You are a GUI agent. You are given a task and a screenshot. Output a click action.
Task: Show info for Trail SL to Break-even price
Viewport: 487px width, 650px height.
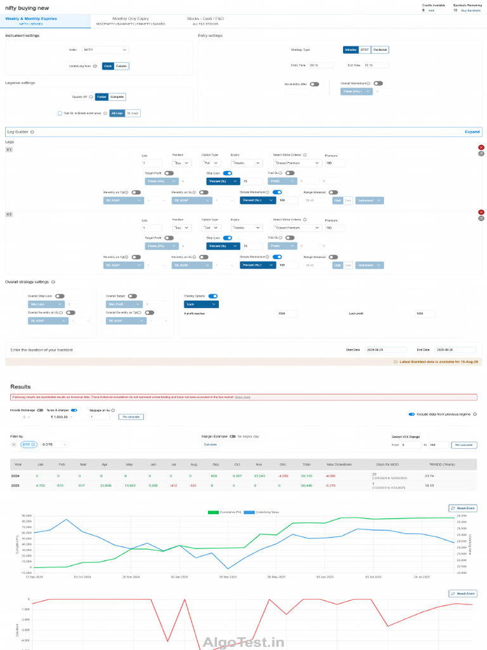pyautogui.click(x=105, y=113)
